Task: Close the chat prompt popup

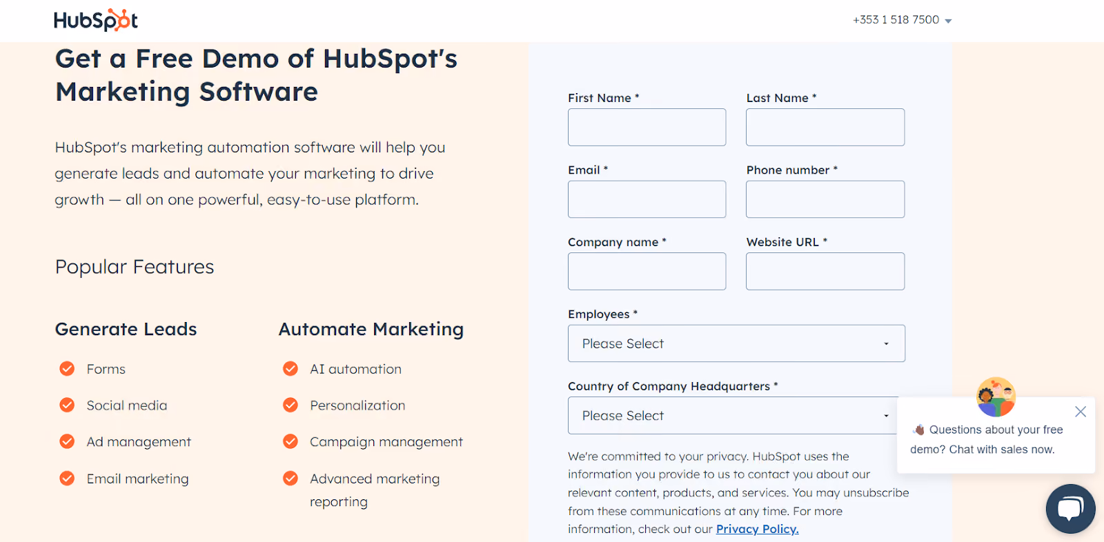Action: click(x=1081, y=412)
